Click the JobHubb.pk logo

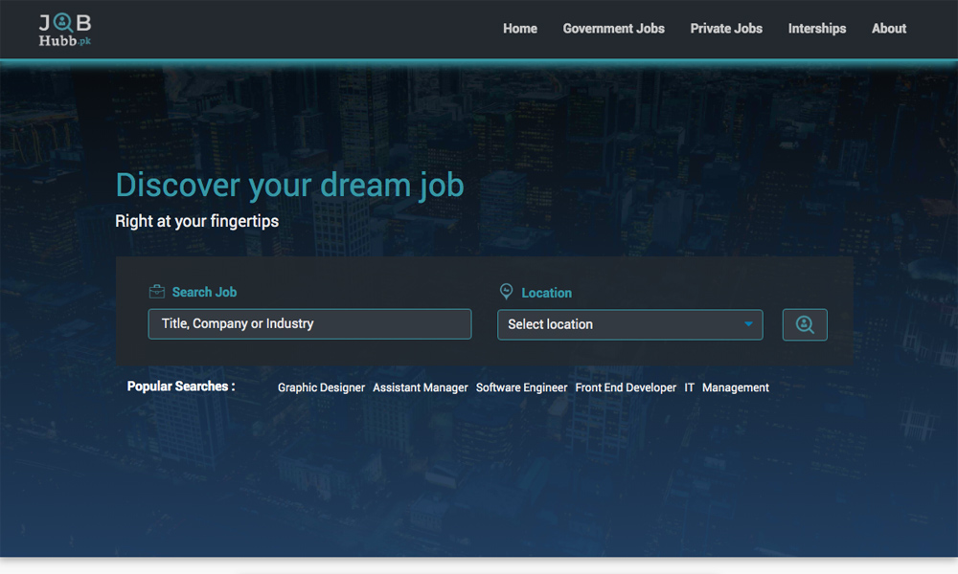pos(65,30)
